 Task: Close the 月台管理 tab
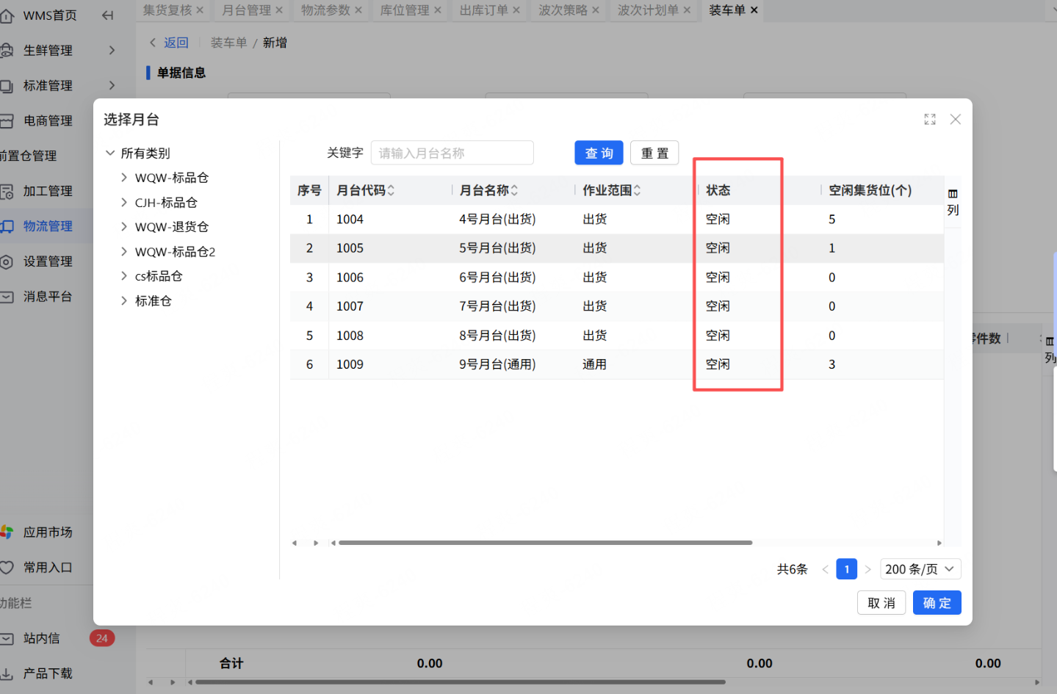[279, 10]
